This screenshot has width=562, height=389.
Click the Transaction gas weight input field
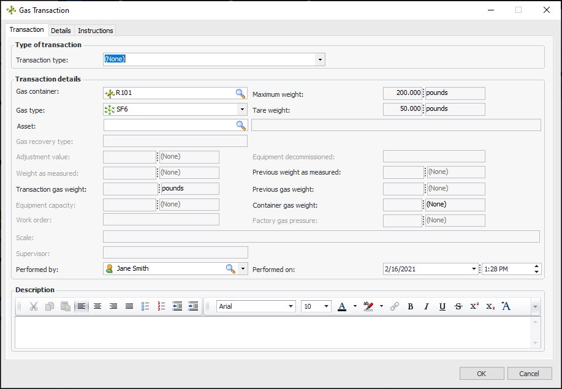tap(130, 189)
